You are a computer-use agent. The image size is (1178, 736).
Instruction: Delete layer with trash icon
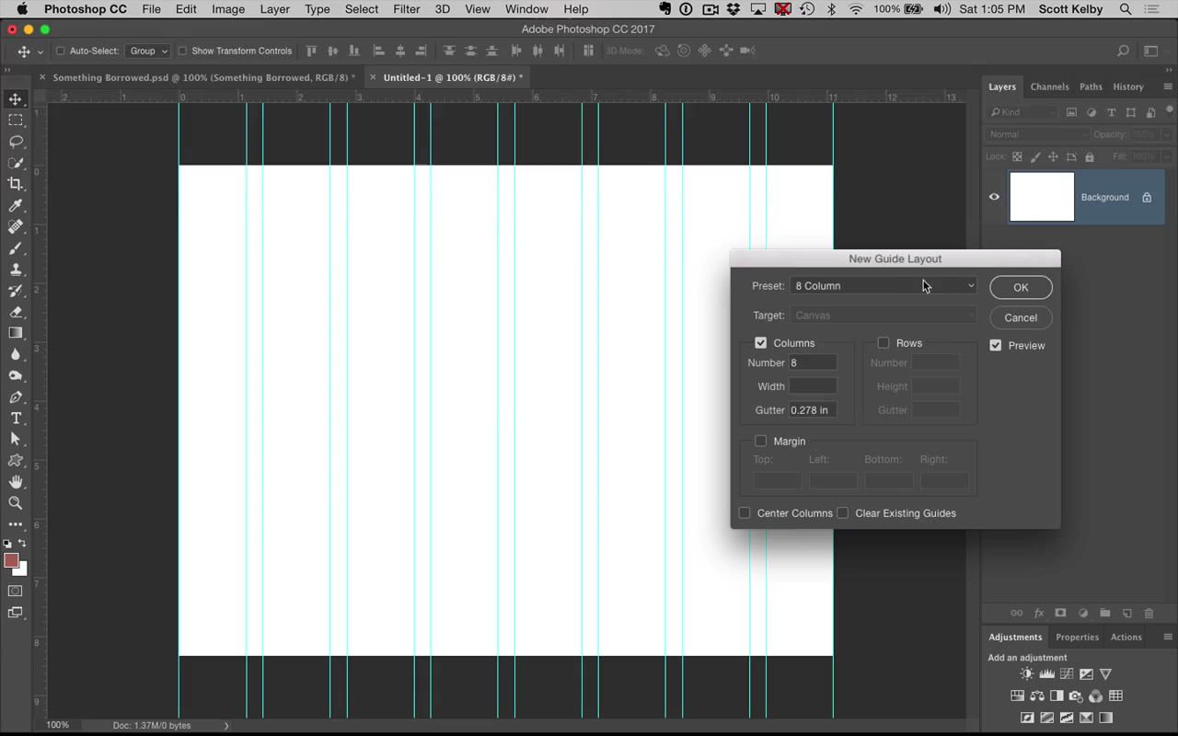pyautogui.click(x=1149, y=614)
